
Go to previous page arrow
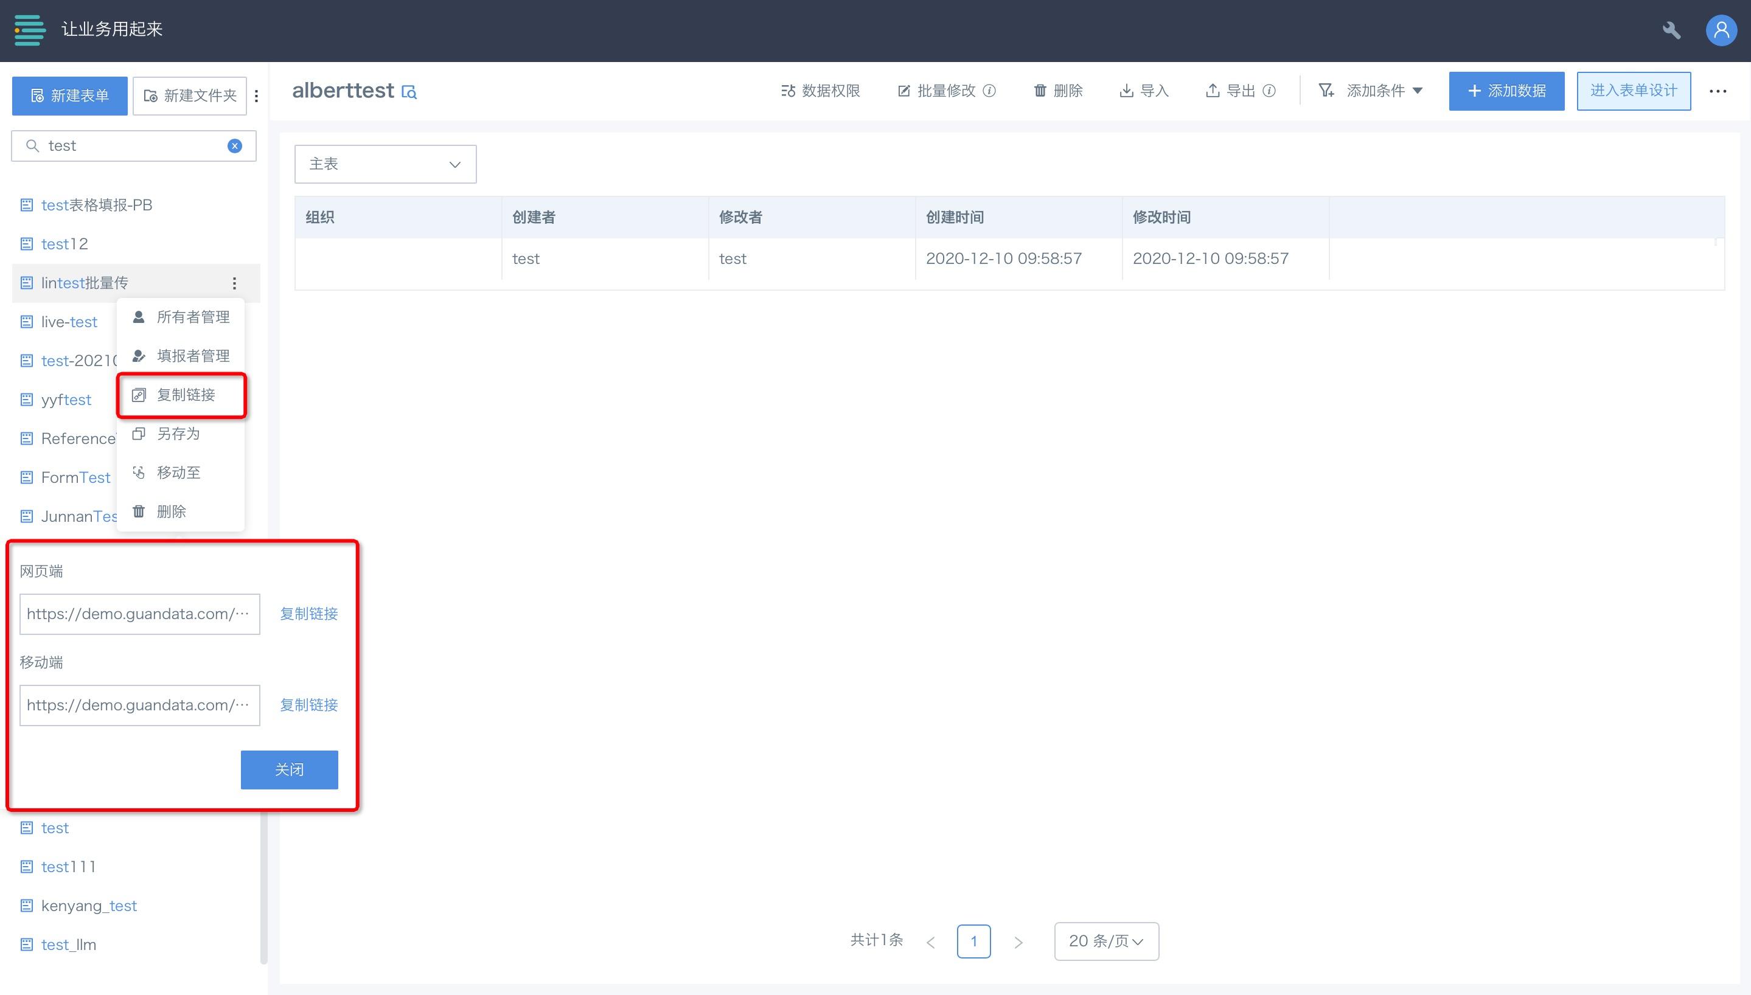pos(930,942)
